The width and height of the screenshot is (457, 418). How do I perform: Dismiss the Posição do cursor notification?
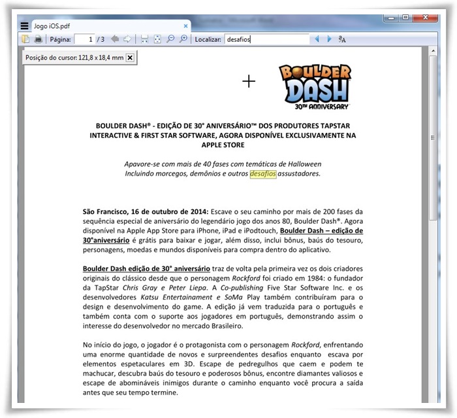click(x=130, y=58)
